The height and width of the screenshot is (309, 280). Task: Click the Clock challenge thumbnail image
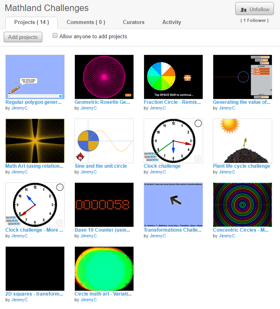coord(173,141)
